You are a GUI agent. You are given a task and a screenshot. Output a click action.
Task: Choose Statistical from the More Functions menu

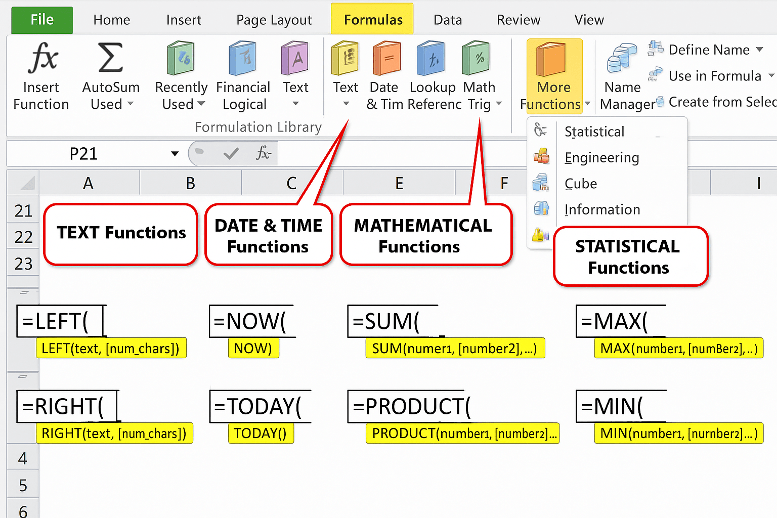(594, 132)
